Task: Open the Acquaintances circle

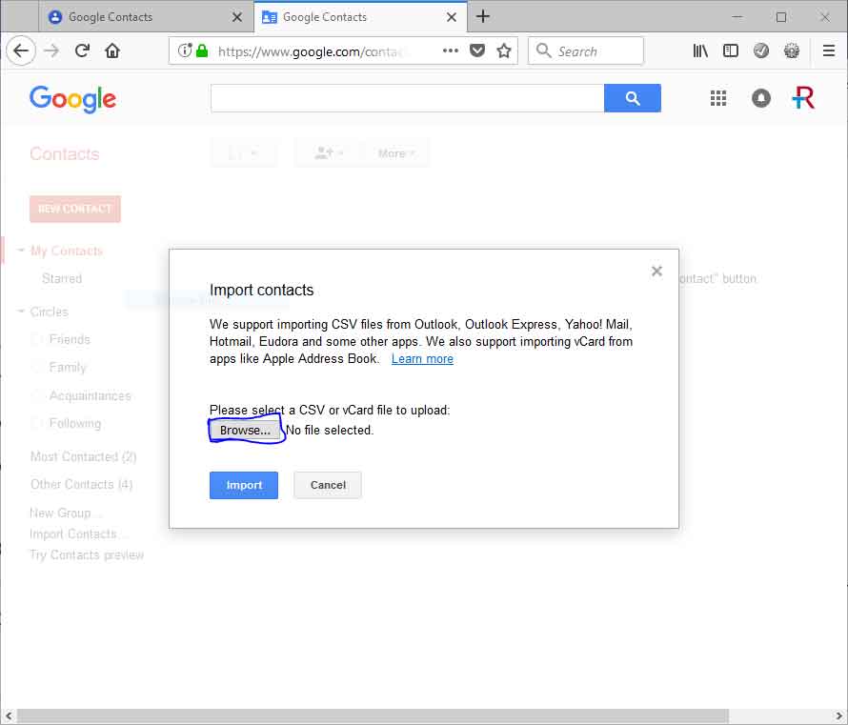Action: 91,395
